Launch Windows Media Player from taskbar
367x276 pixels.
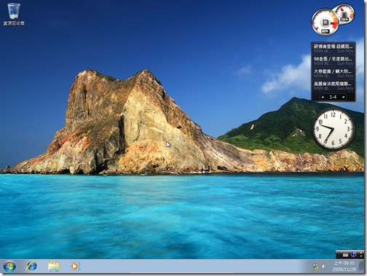tap(74, 267)
